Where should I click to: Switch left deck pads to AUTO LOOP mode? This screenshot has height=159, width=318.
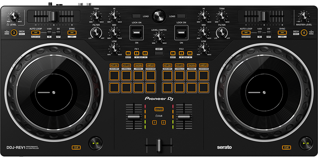click(126, 65)
